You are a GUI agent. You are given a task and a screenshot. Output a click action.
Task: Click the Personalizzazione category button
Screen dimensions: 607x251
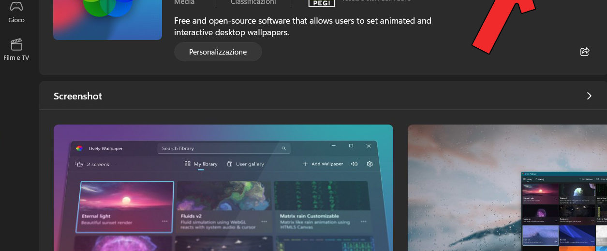tap(218, 52)
